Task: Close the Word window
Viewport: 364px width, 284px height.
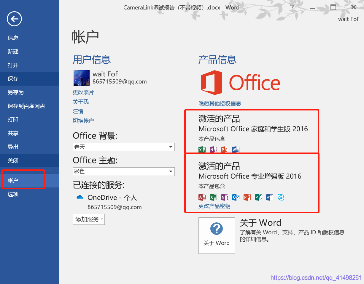Action: [353, 7]
